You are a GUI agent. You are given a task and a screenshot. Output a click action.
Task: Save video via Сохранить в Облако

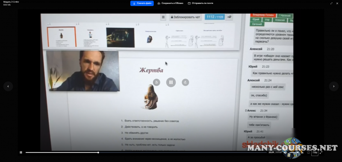170,3
